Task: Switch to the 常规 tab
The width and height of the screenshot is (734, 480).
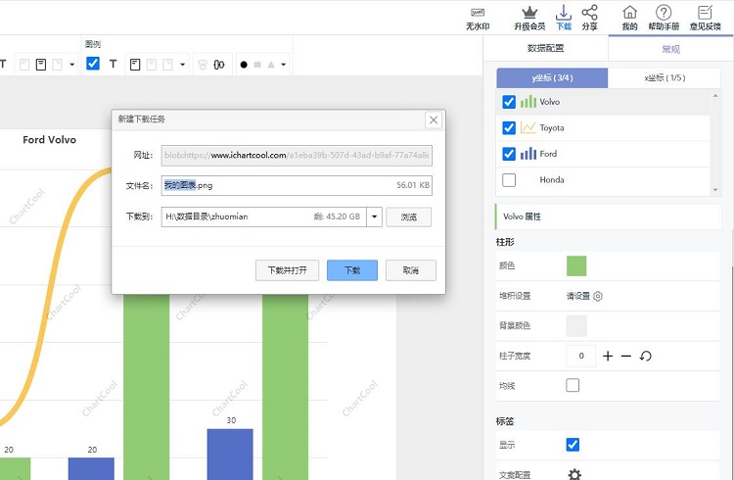Action: click(x=670, y=48)
